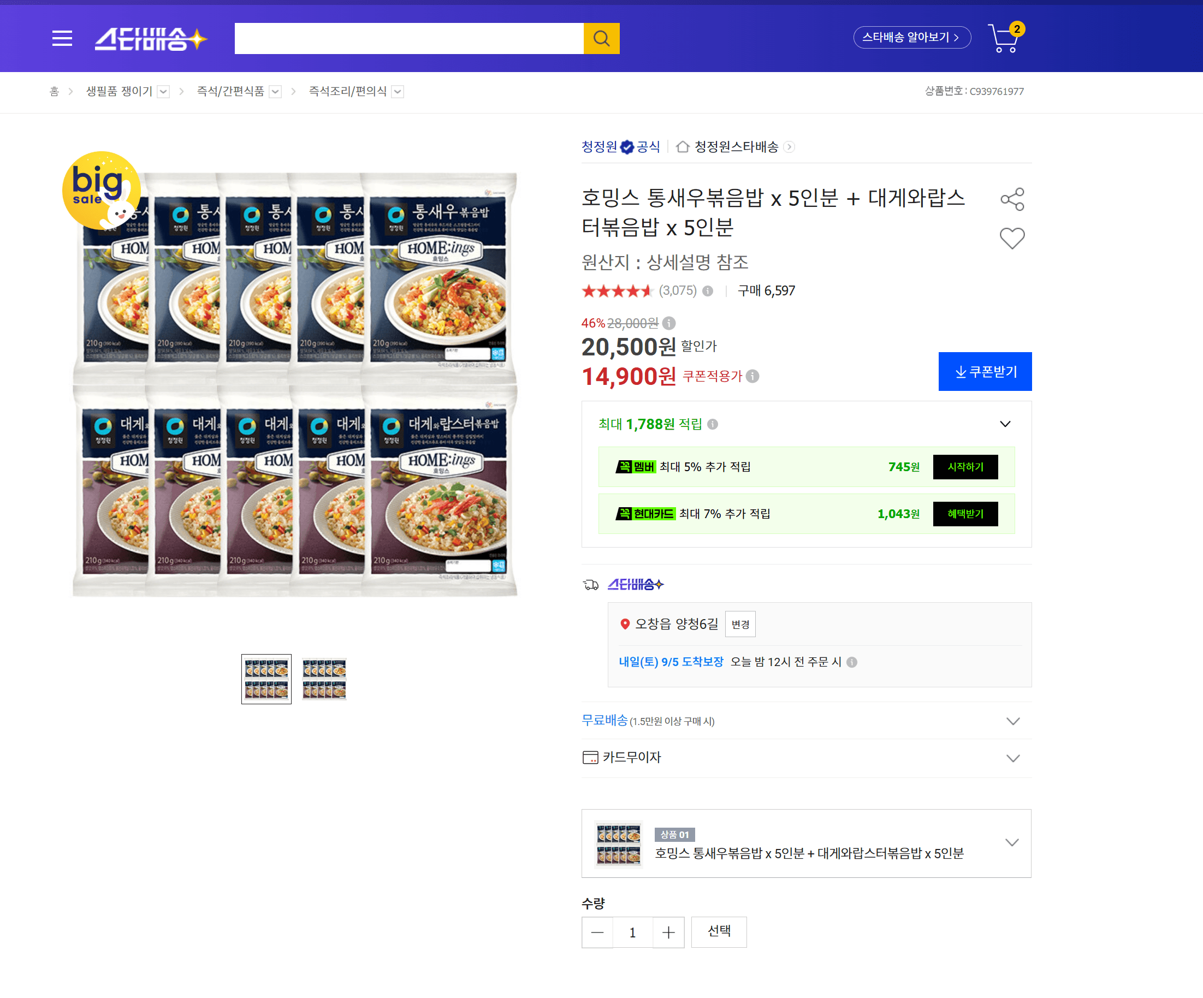Click the 청정원 verified badge
Viewport: 1203px width, 998px height.
click(x=627, y=147)
